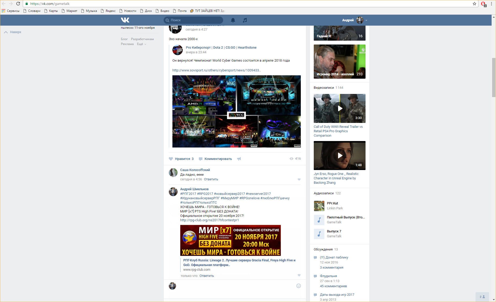
Task: Play Пилотный Выпуск audio track icon
Action: coord(319,220)
